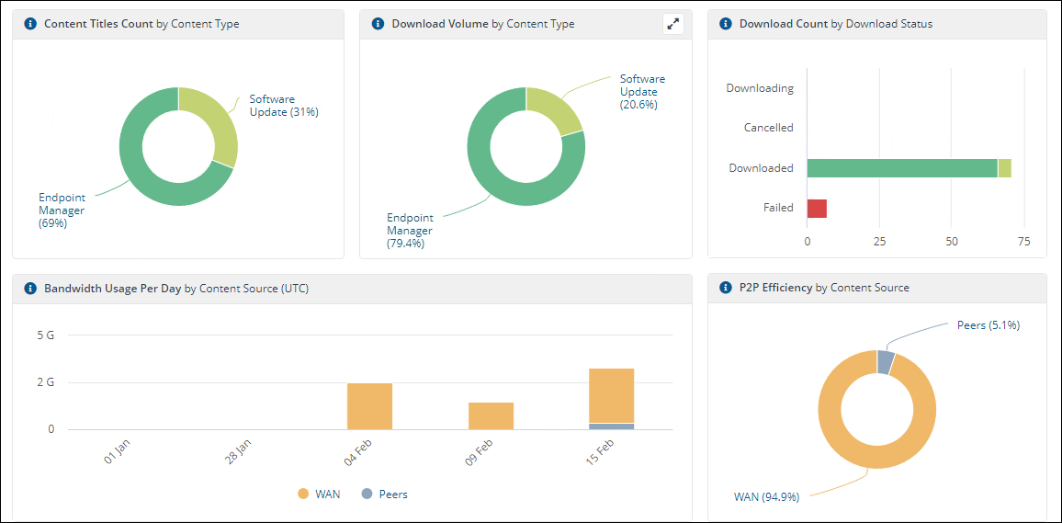The width and height of the screenshot is (1062, 523).
Task: Click the Peers (5.1%) label
Action: (x=988, y=325)
